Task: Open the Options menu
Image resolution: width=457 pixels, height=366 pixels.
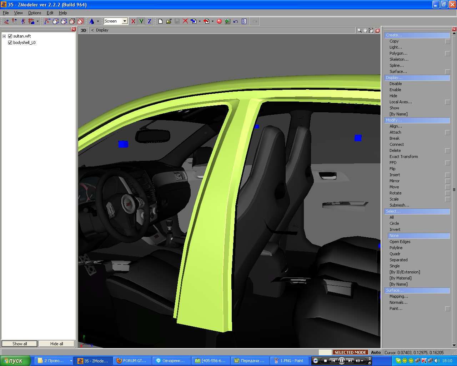Action: click(x=35, y=13)
